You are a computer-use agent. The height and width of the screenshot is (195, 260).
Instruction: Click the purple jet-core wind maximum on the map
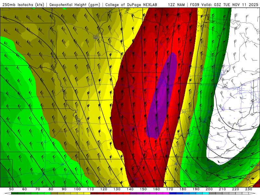[162, 96]
